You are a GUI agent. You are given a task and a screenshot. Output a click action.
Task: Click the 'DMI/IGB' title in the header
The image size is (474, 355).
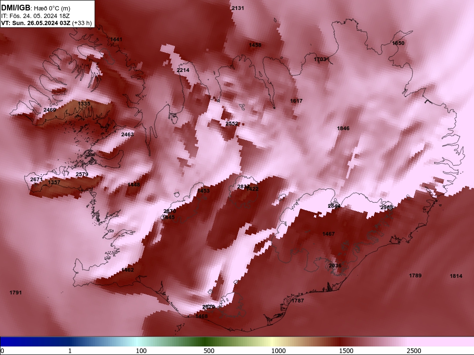[16, 8]
